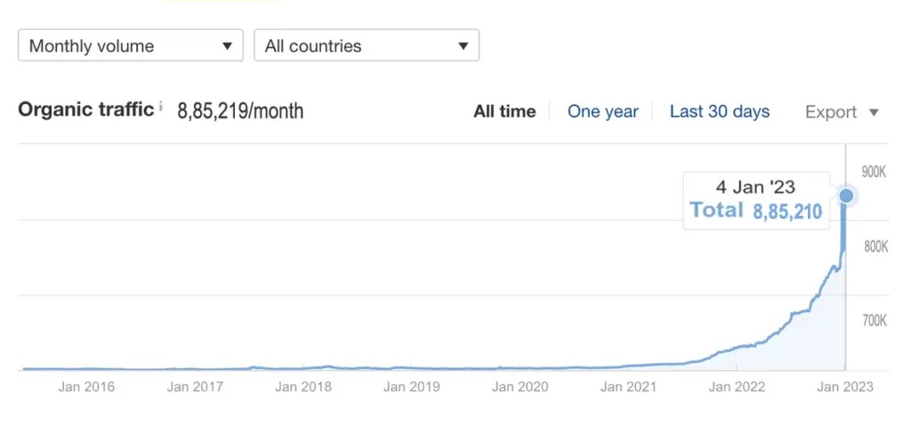
Task: Click the 8,85,219/month traffic value
Action: pos(240,112)
